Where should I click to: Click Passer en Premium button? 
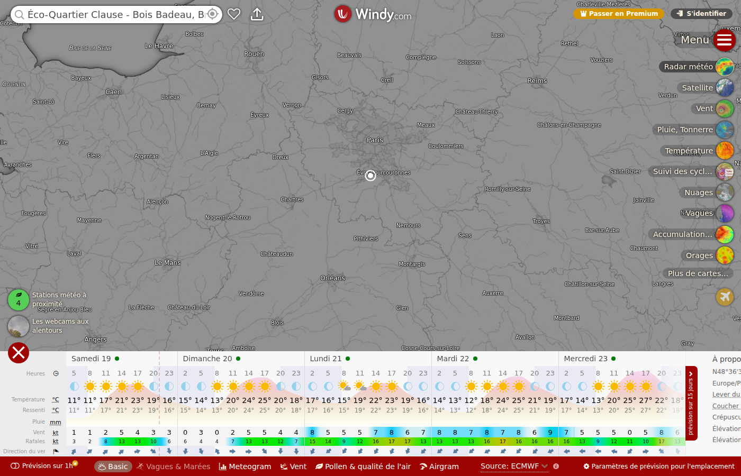tap(619, 14)
